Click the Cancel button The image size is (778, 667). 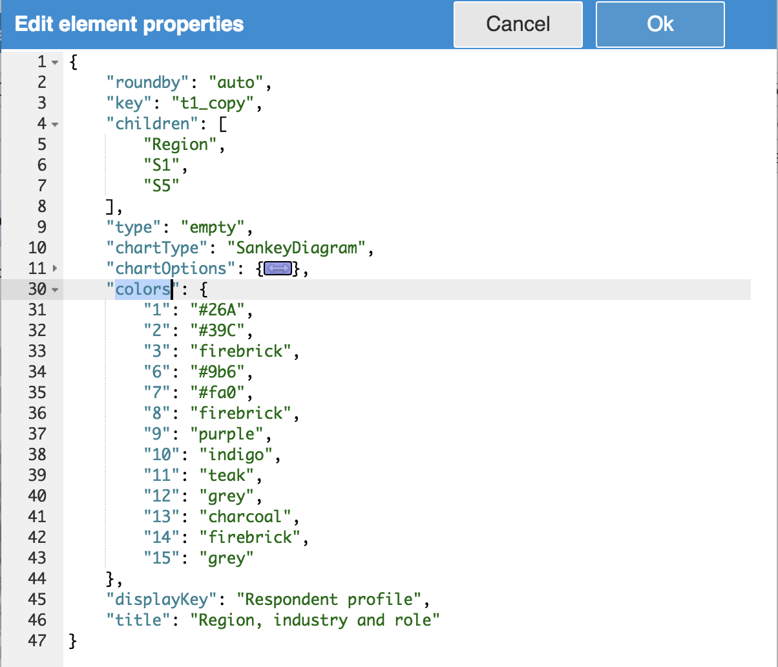click(518, 25)
